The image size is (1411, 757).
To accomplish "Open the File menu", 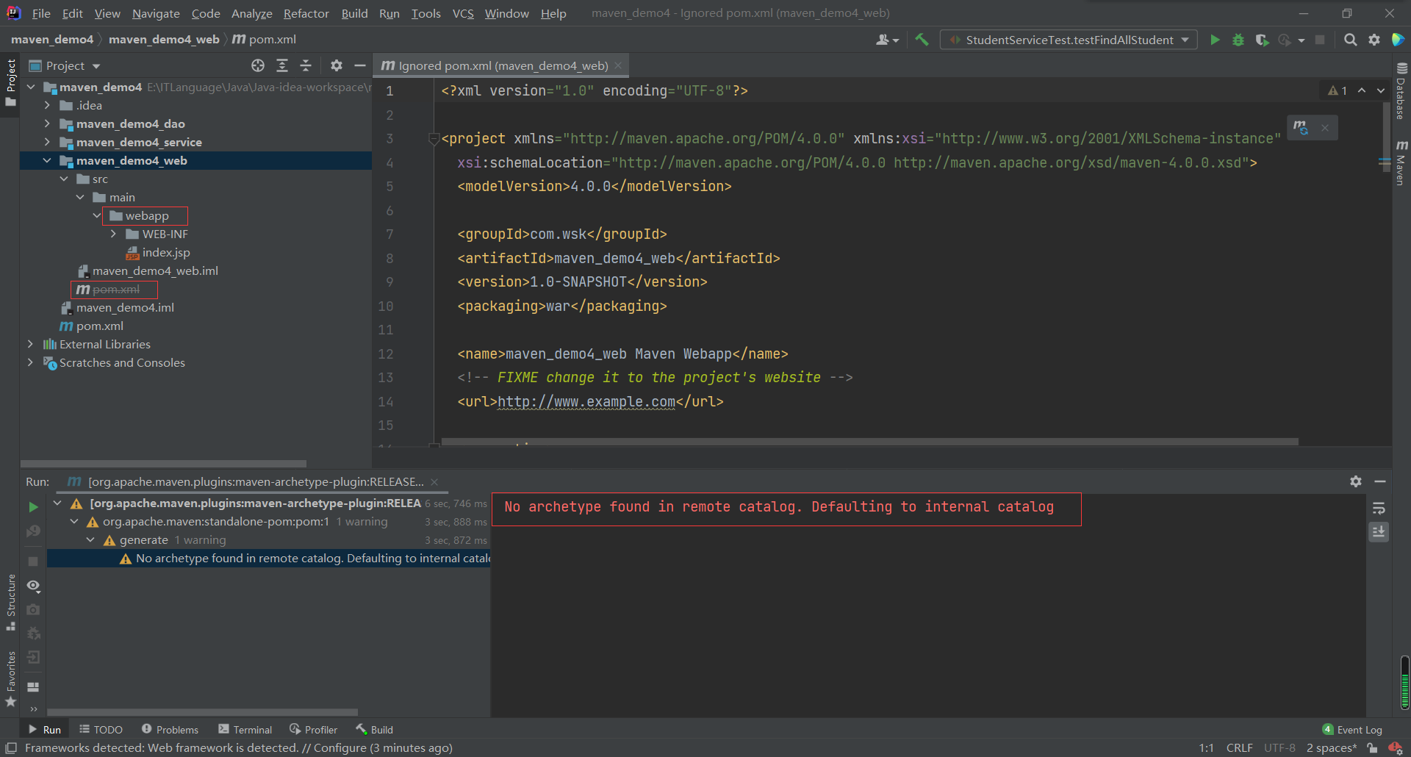I will tap(41, 13).
